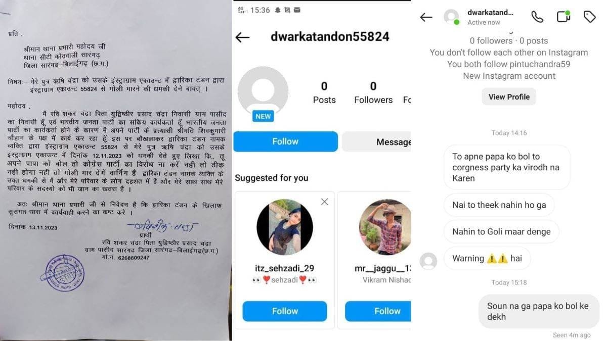Tap back arrow in chat header
This screenshot has width=607, height=341.
coord(426,17)
